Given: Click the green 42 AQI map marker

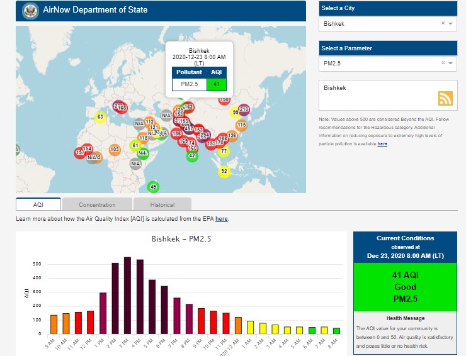Looking at the screenshot, I should click(x=192, y=155).
